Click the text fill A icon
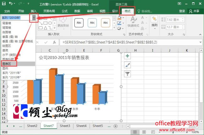Screen dimensions: 204x135 [x=142, y=18]
